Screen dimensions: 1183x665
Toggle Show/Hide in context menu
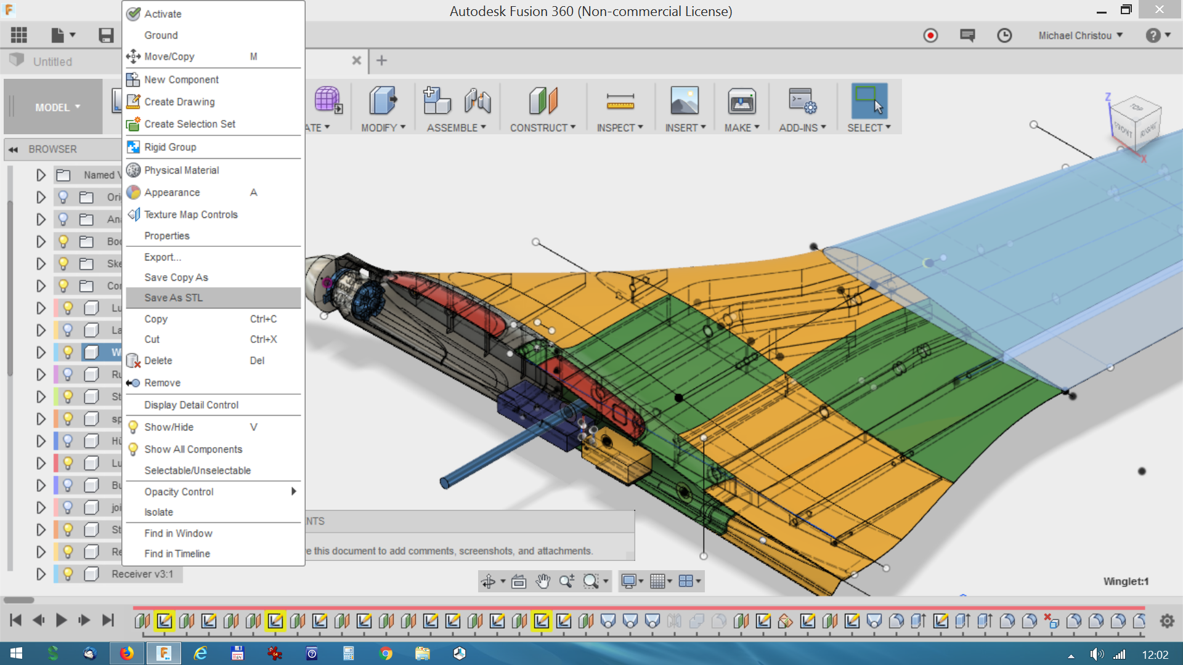[x=169, y=427]
